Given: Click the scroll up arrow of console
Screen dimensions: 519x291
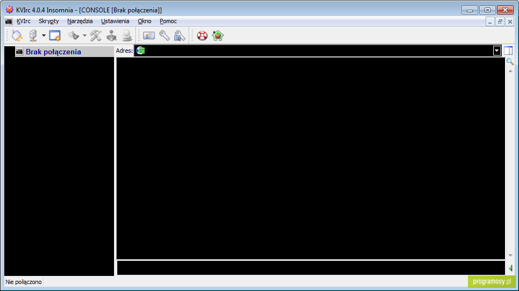Looking at the screenshot, I should pos(510,71).
